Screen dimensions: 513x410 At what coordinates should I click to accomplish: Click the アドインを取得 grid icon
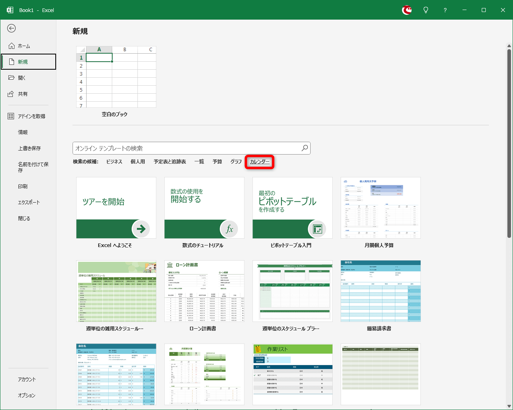click(x=11, y=116)
